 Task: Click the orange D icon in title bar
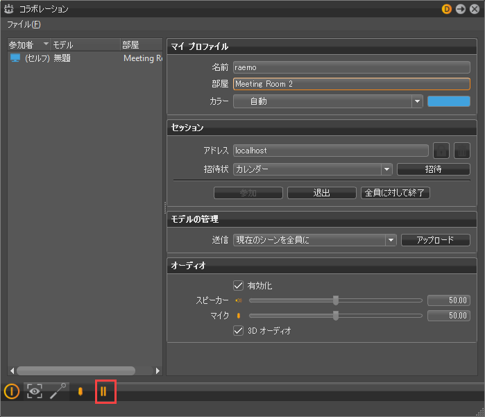(x=446, y=9)
